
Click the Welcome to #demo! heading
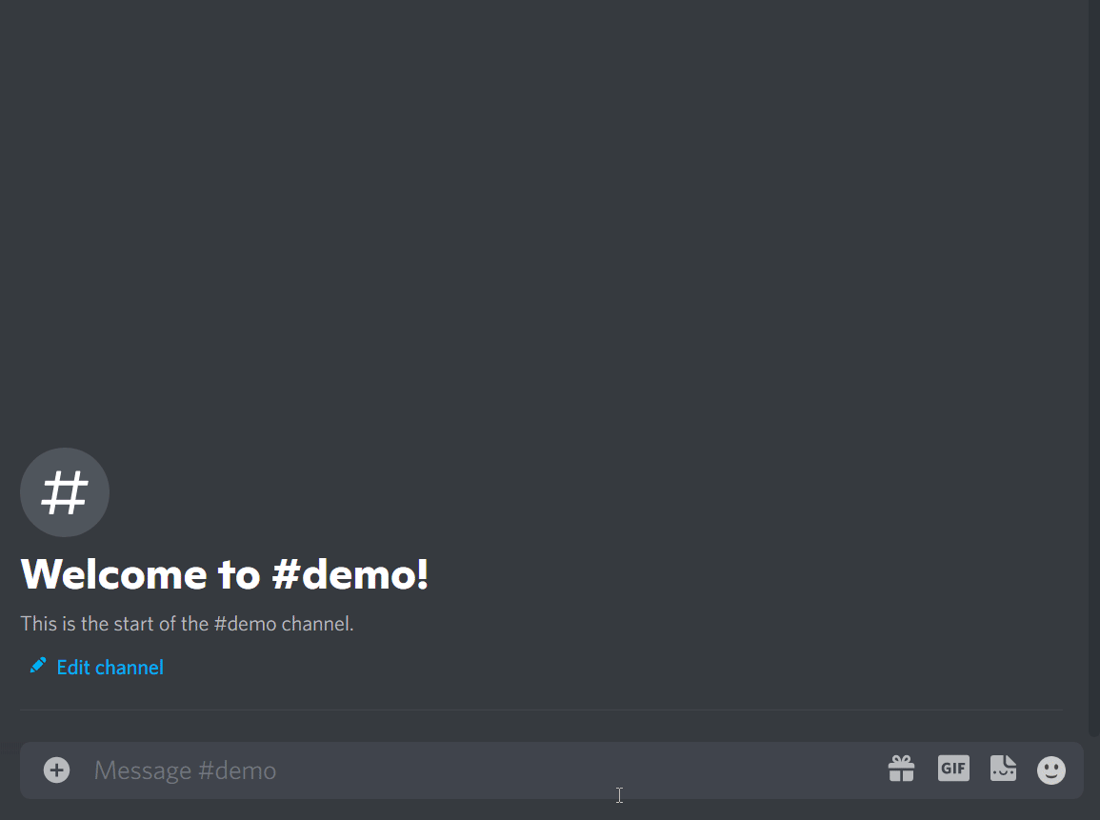pyautogui.click(x=225, y=574)
